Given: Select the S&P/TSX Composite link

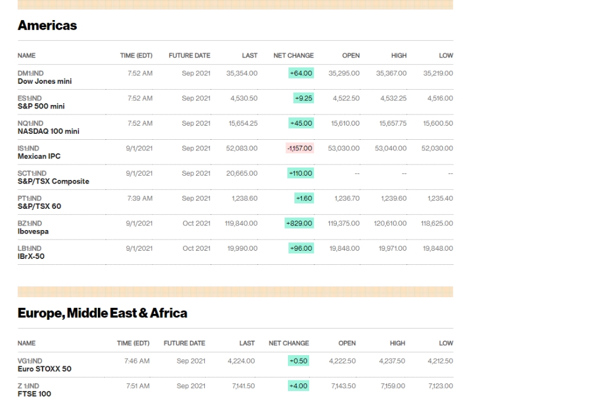Looking at the screenshot, I should [x=54, y=181].
